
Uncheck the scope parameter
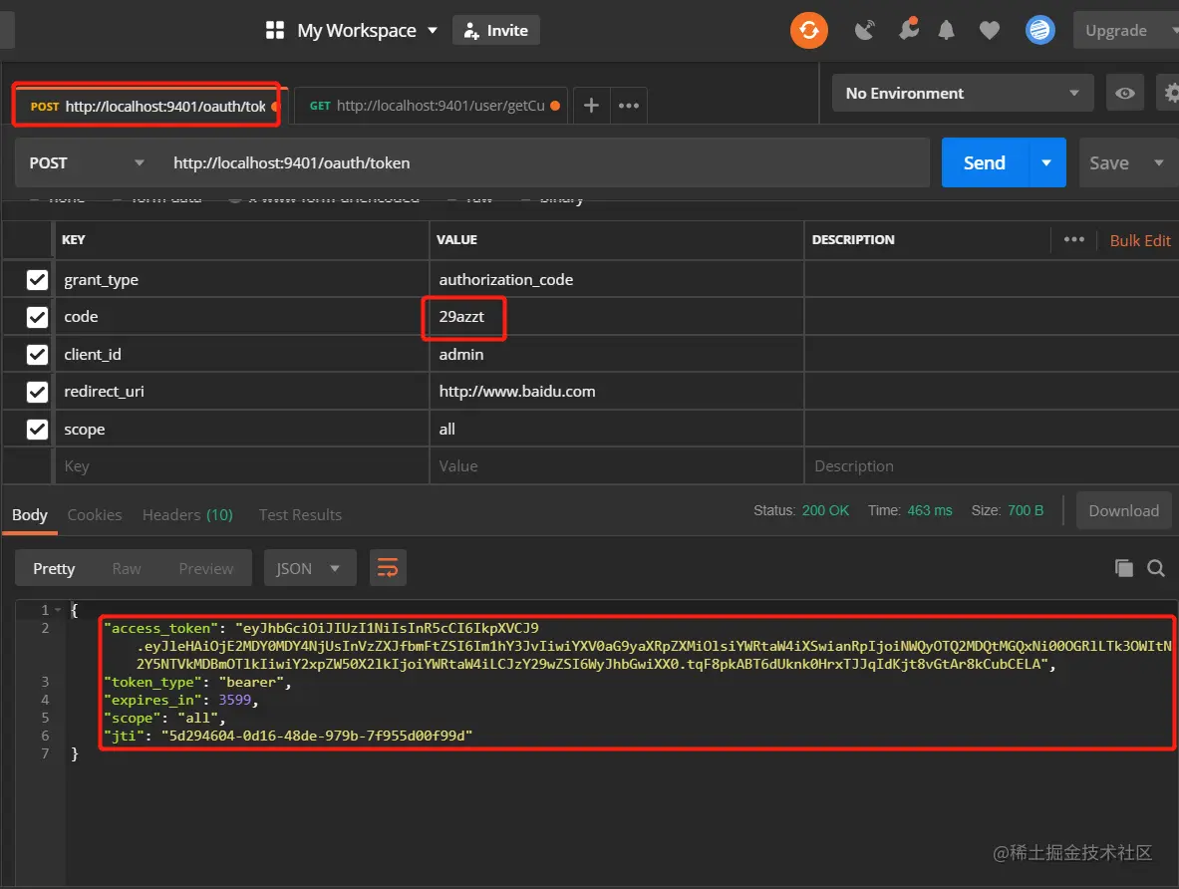(37, 429)
